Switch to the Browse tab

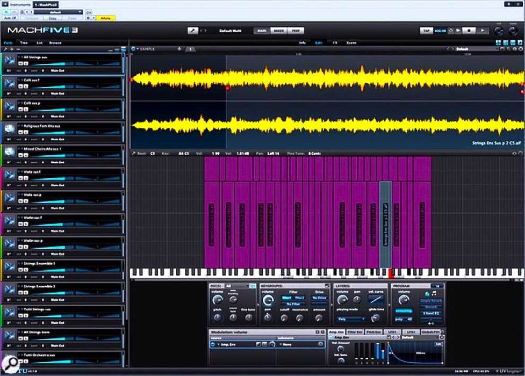(55, 43)
